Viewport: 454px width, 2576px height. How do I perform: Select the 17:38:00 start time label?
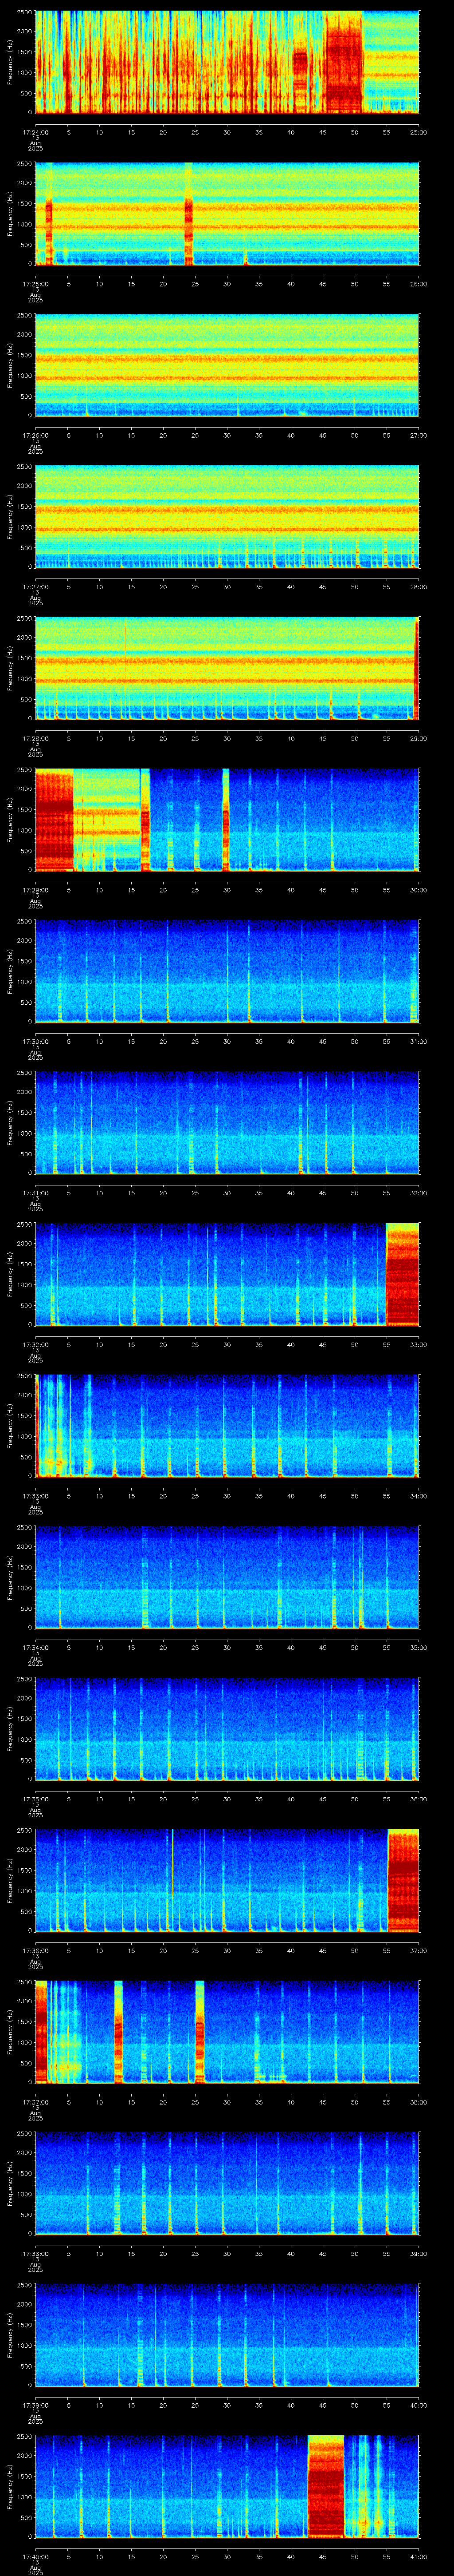tap(36, 2253)
